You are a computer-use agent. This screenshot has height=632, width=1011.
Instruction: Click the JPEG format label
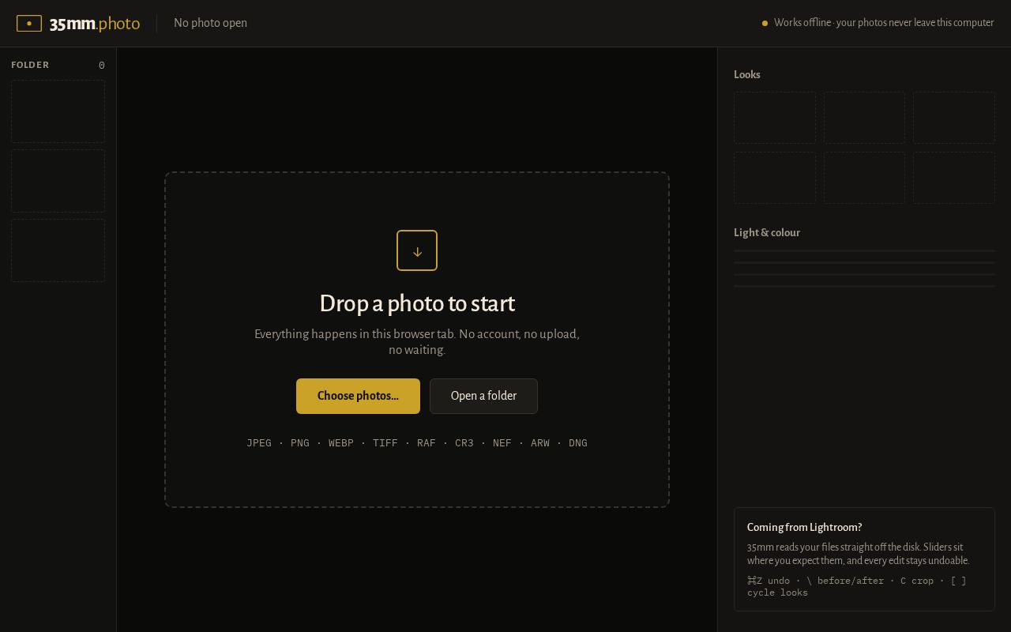[259, 443]
